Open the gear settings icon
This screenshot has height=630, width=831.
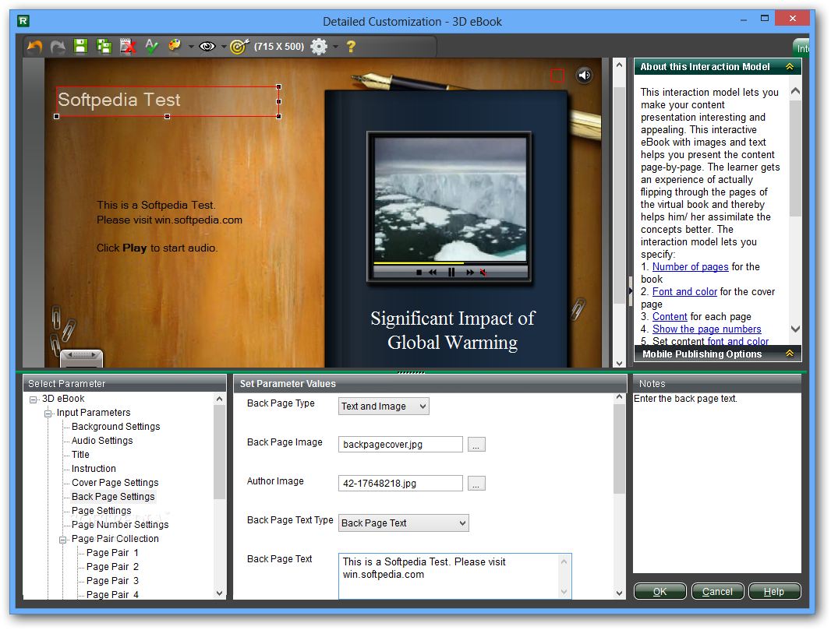click(319, 47)
